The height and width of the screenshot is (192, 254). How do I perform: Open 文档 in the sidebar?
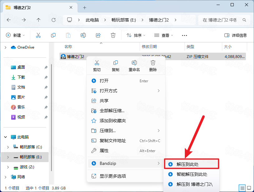pos(21,87)
